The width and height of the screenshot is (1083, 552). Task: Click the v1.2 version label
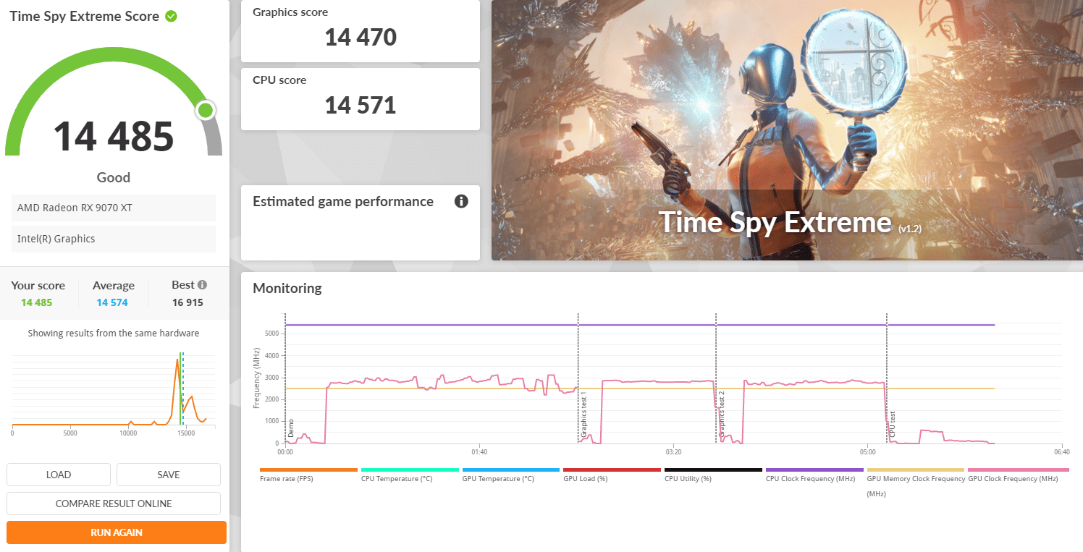pos(910,228)
